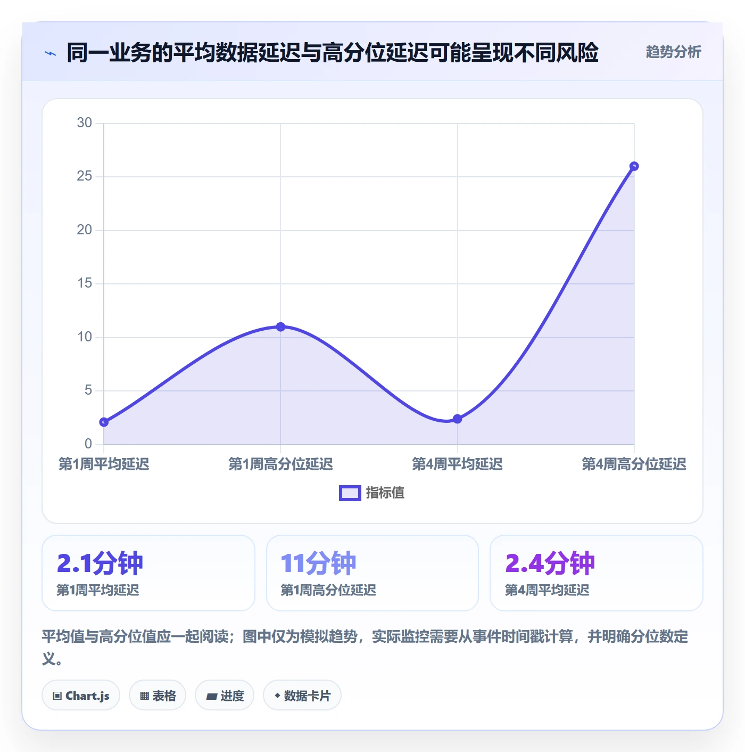The image size is (745, 752).
Task: Click the 趋势分析 badge in the header
Action: click(673, 52)
